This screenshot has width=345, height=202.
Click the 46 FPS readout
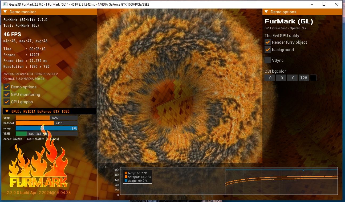click(12, 34)
